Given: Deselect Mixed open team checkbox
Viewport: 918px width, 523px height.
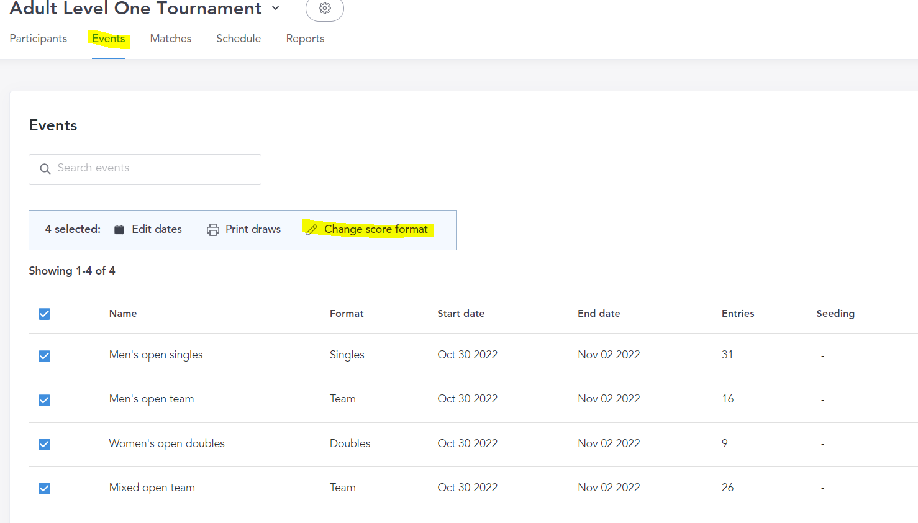Looking at the screenshot, I should coord(45,488).
